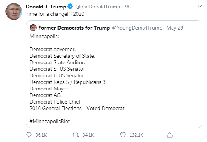This screenshot has width=207, height=142.
Task: Open tweet options chevron menu
Action: [199, 6]
